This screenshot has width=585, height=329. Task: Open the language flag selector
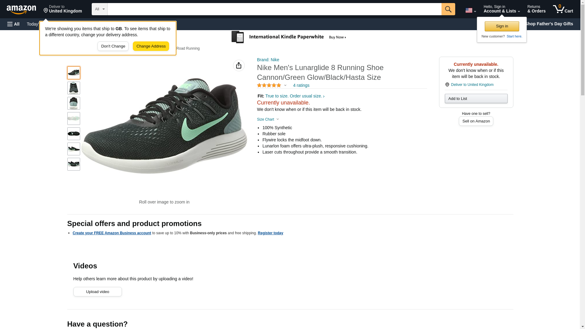point(470,10)
